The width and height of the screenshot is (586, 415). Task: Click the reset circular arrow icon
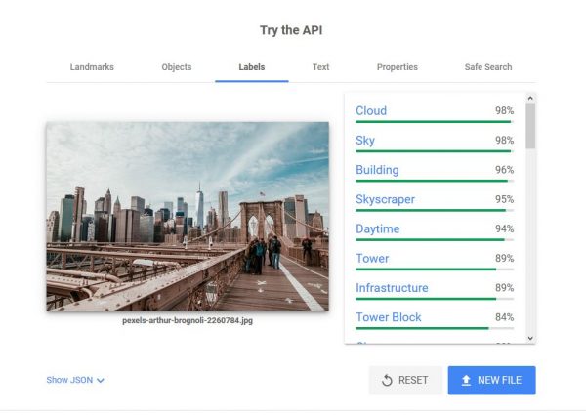[x=387, y=380]
